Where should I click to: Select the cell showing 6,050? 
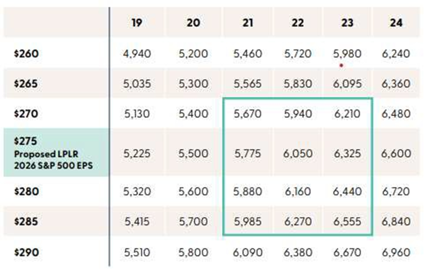(x=298, y=154)
